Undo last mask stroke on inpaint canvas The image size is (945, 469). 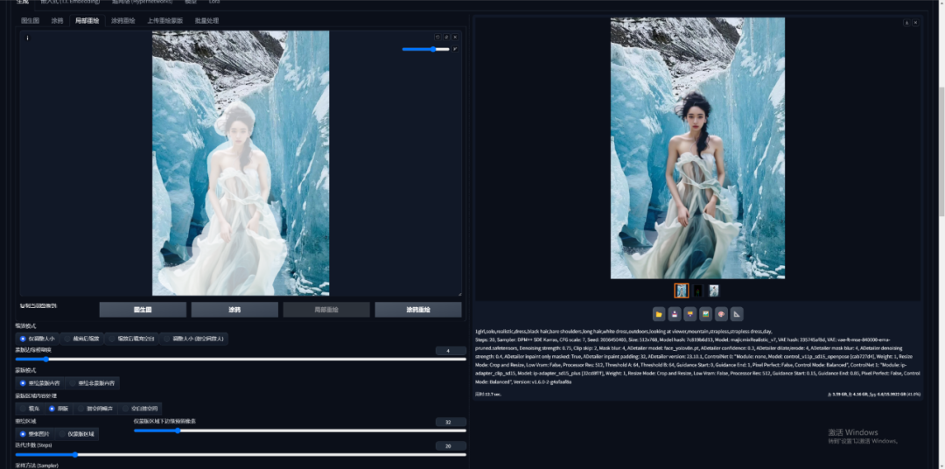(438, 37)
